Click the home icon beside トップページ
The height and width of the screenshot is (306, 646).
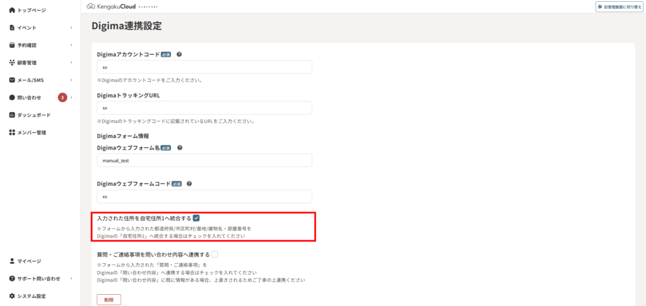[x=12, y=10]
